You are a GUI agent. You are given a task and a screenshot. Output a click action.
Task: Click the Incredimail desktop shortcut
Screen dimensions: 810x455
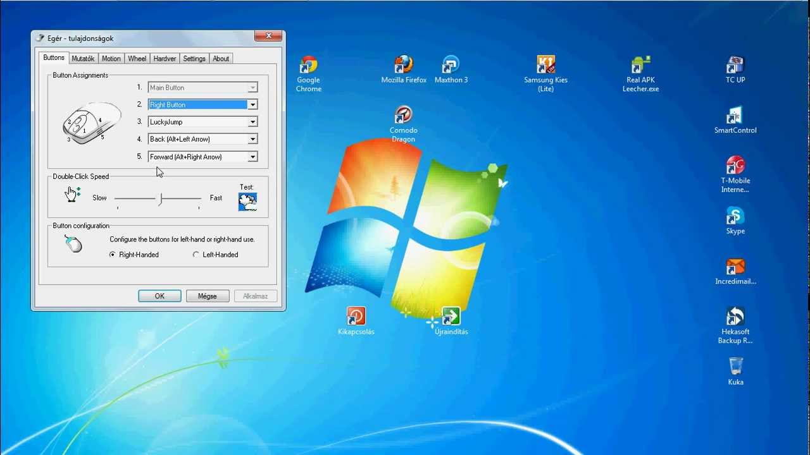tap(735, 271)
